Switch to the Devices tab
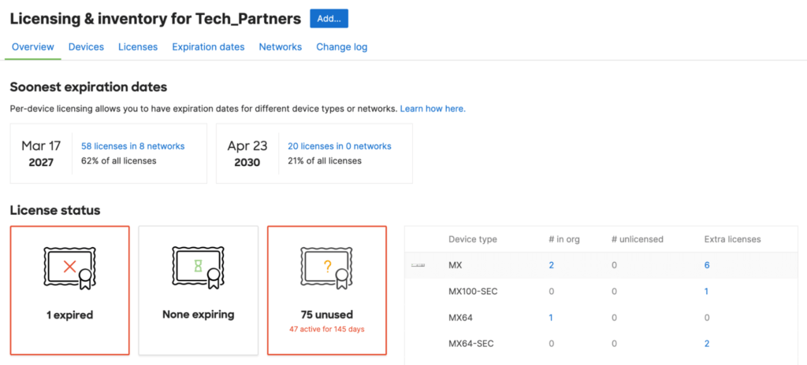The height and width of the screenshot is (365, 807). point(86,46)
